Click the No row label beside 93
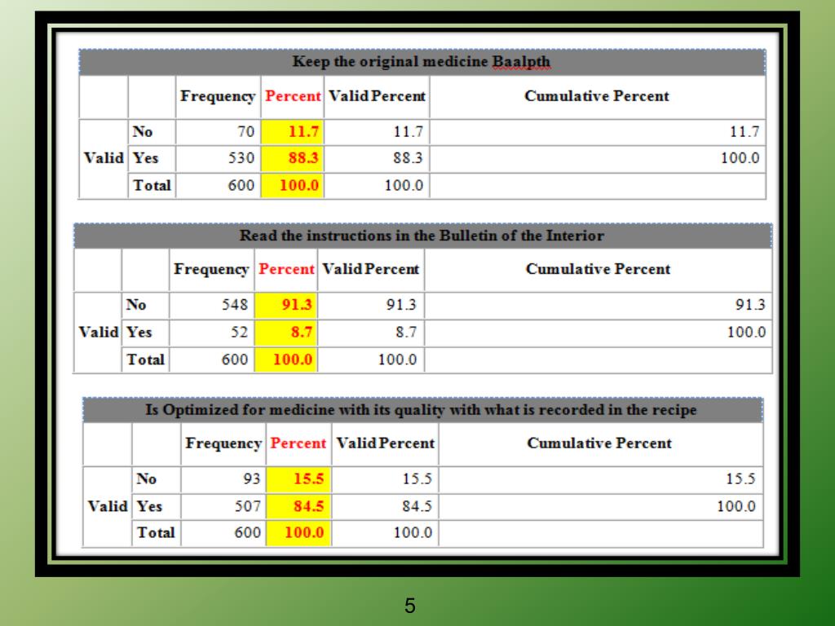This screenshot has width=835, height=626. click(147, 478)
